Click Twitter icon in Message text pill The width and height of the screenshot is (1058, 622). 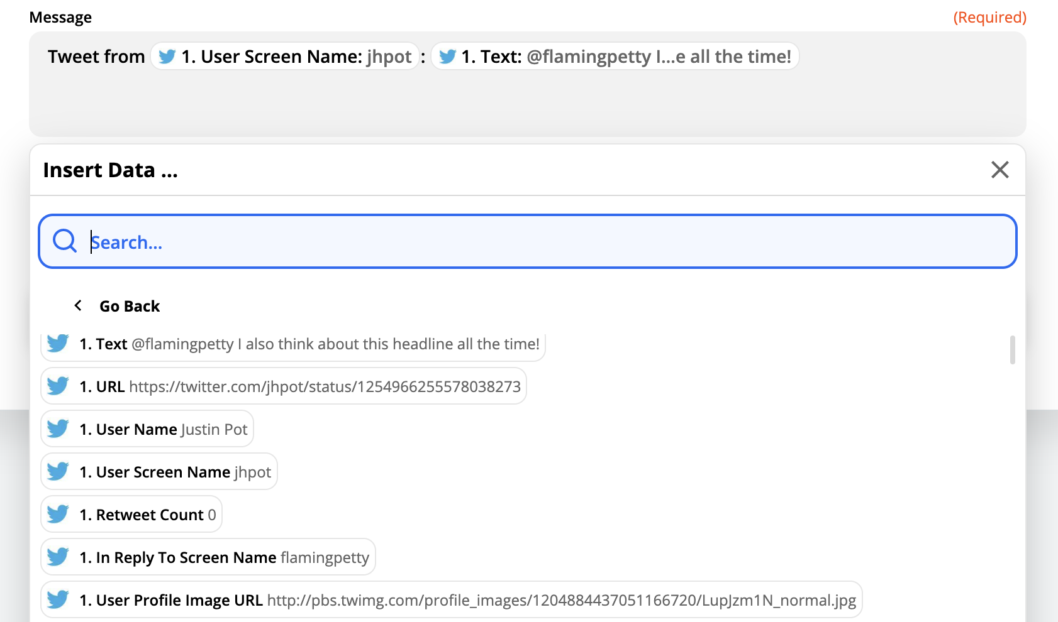coord(447,57)
